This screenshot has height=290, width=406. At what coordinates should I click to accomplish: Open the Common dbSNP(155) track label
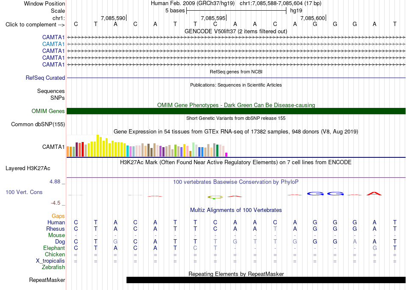coord(38,125)
